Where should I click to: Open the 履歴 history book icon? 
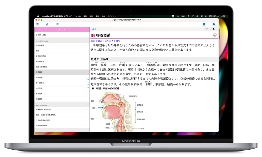point(204,24)
